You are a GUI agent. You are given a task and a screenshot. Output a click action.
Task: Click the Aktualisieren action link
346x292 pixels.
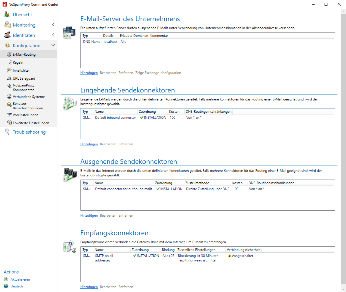20,279
